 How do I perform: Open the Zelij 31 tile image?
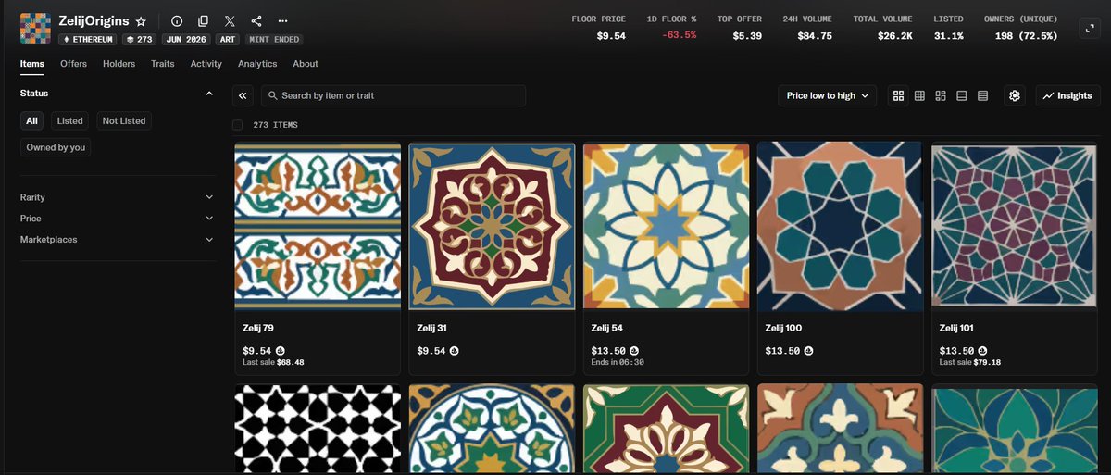492,225
